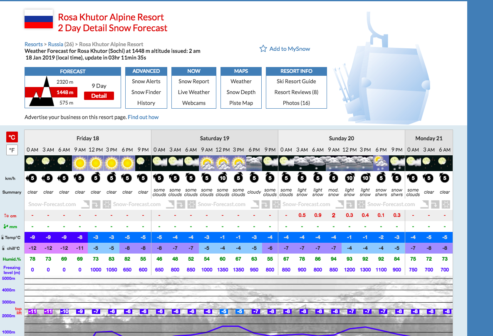Click the Find out how link
Screen dimensions: 493x336
143,117
